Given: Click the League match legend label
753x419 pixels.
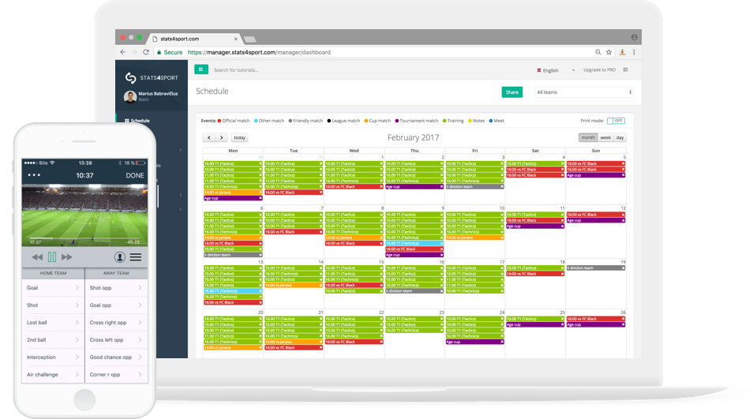Looking at the screenshot, I should (x=346, y=121).
